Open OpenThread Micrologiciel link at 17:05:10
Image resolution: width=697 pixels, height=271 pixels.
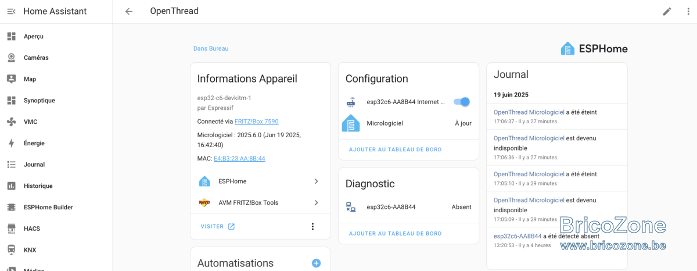pyautogui.click(x=529, y=174)
